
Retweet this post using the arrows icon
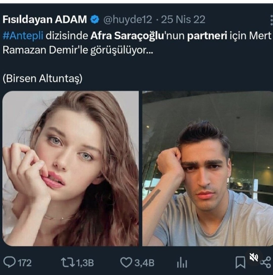click(x=67, y=262)
